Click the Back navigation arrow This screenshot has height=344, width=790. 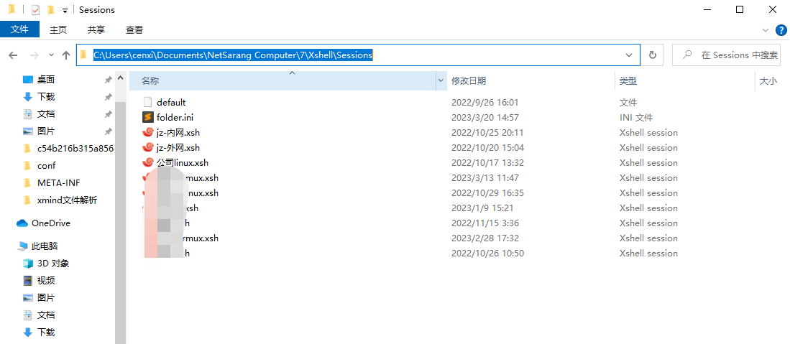click(13, 55)
